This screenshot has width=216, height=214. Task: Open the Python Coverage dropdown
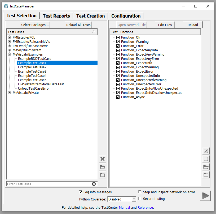pos(134,199)
